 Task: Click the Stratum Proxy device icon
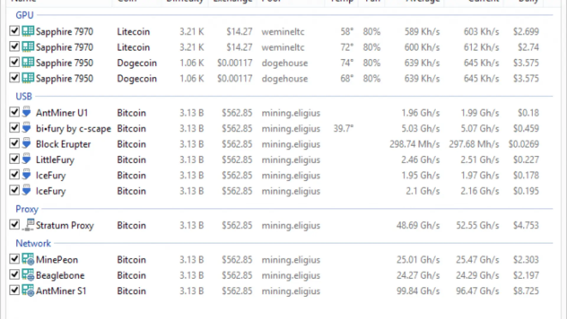[28, 225]
